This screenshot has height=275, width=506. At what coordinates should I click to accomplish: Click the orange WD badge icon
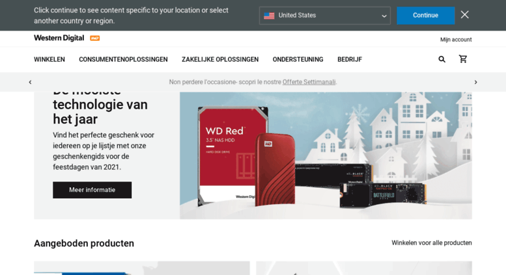(x=94, y=38)
